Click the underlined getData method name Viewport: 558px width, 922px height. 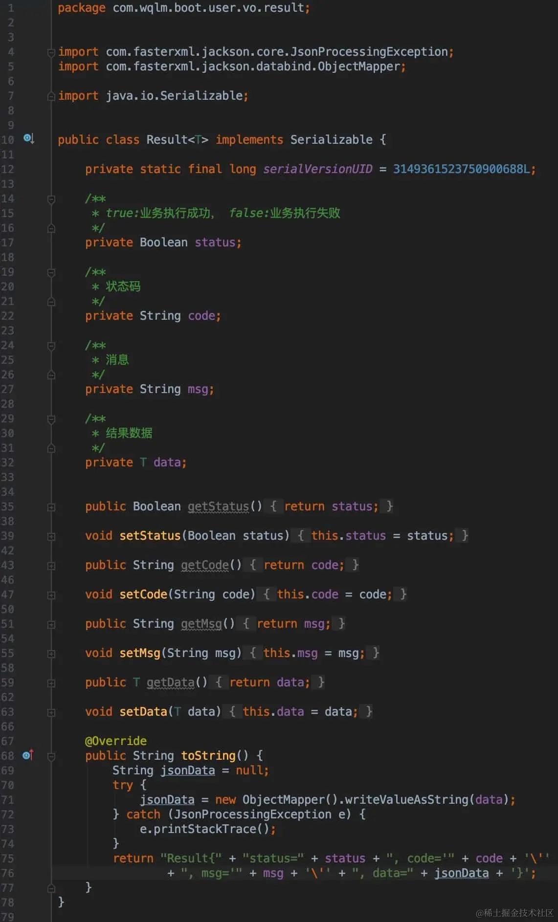click(x=171, y=682)
